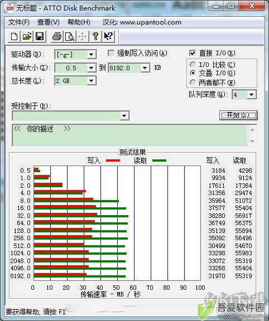Viewport: 269px width, 321px height.
Task: Click write value 31970 for 8192.0 row
Action: click(217, 276)
